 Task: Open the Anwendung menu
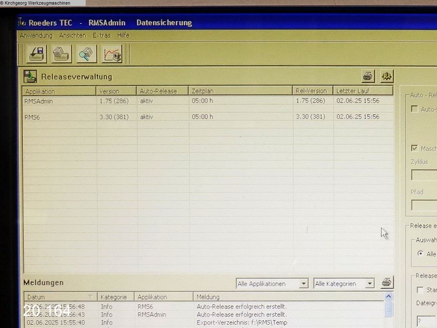(x=36, y=36)
